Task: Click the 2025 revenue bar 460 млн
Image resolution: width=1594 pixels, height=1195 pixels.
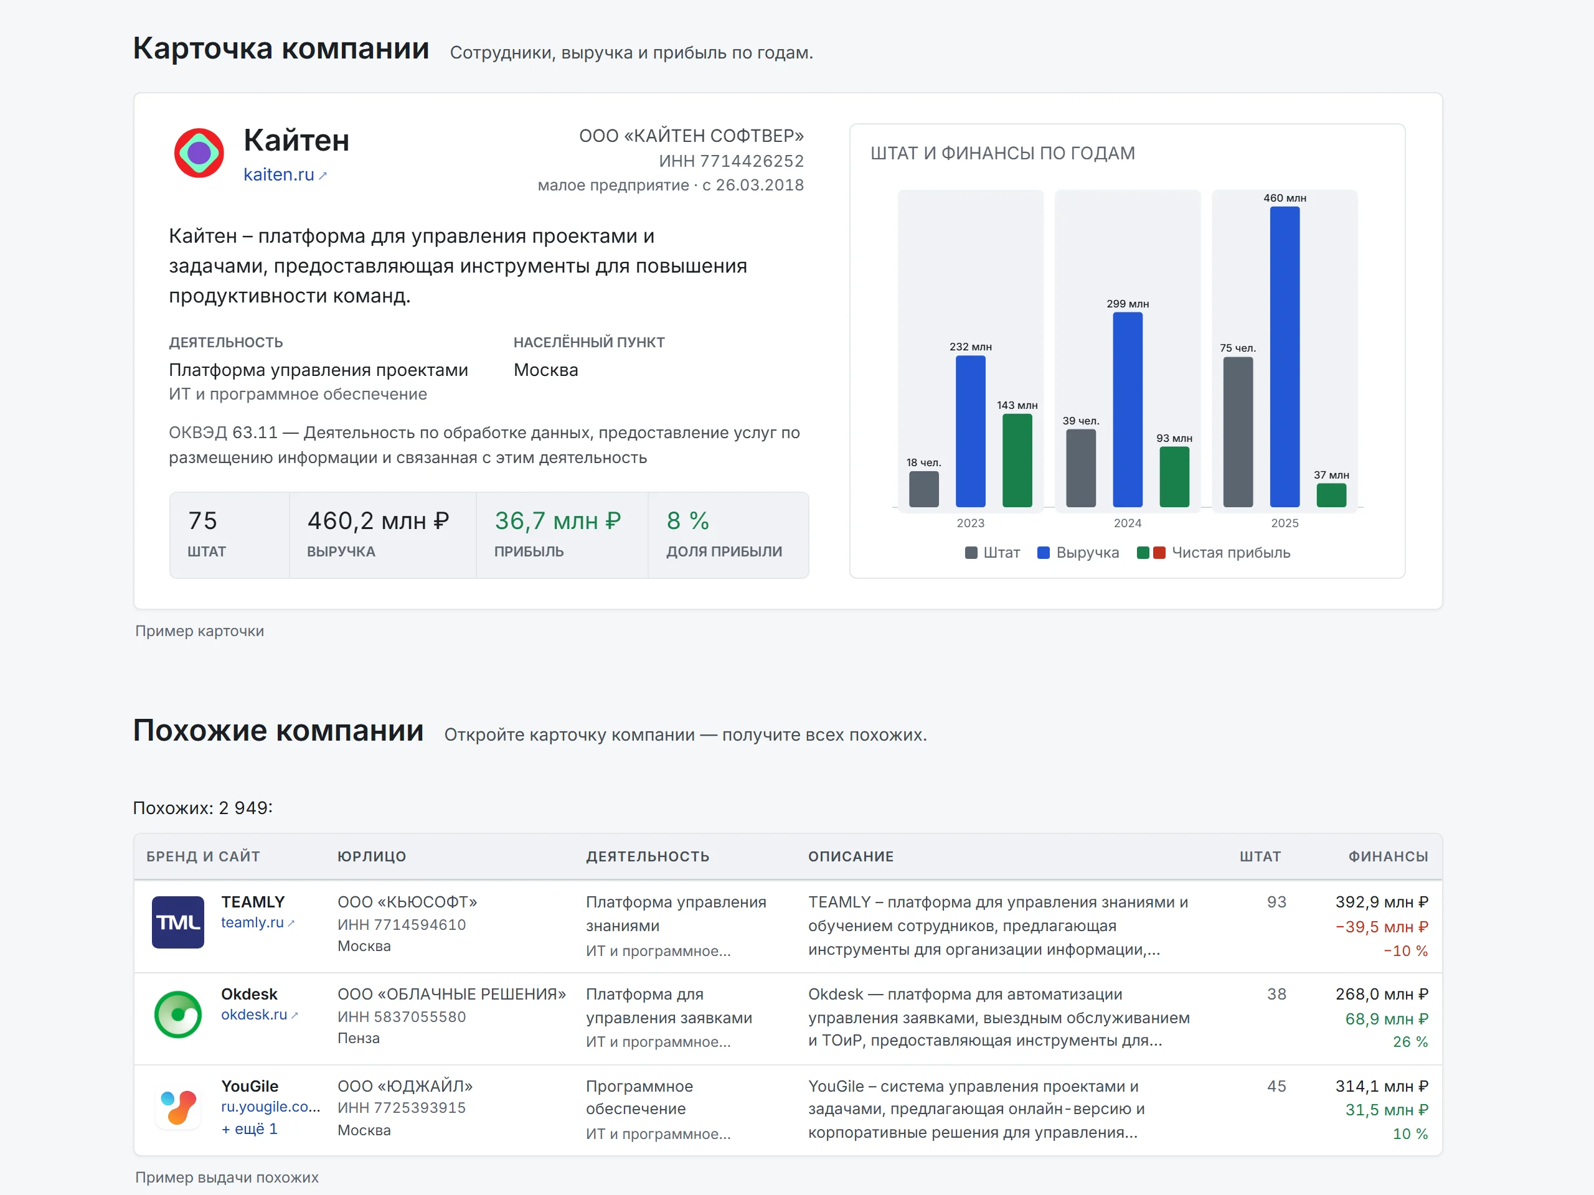Action: (x=1284, y=357)
